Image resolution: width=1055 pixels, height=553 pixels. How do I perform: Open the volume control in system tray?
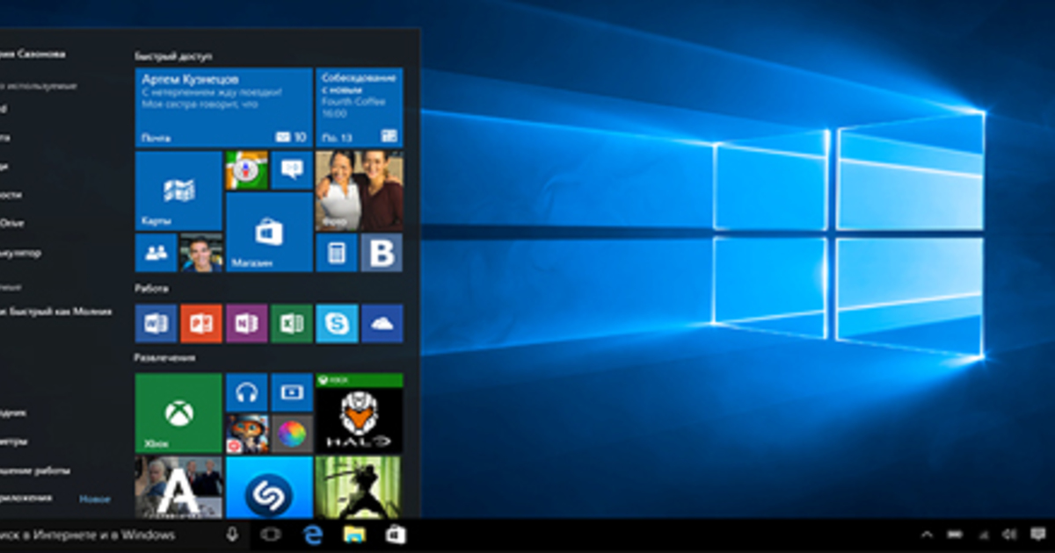pyautogui.click(x=1009, y=535)
